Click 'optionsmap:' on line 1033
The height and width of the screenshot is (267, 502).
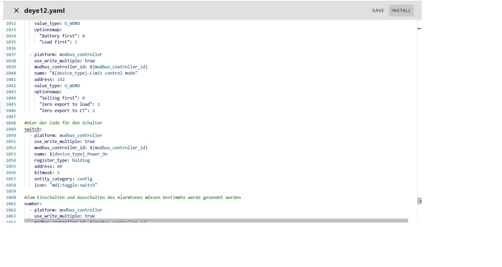[48, 30]
